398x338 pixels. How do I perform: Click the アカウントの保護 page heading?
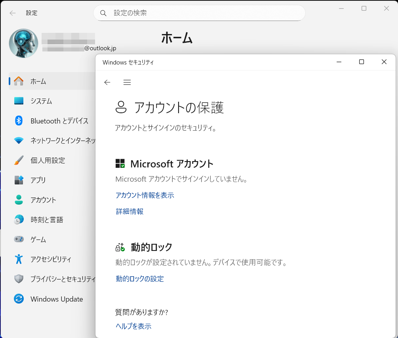[179, 107]
